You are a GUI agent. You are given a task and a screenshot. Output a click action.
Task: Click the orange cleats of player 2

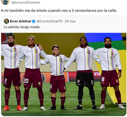point(12,108)
